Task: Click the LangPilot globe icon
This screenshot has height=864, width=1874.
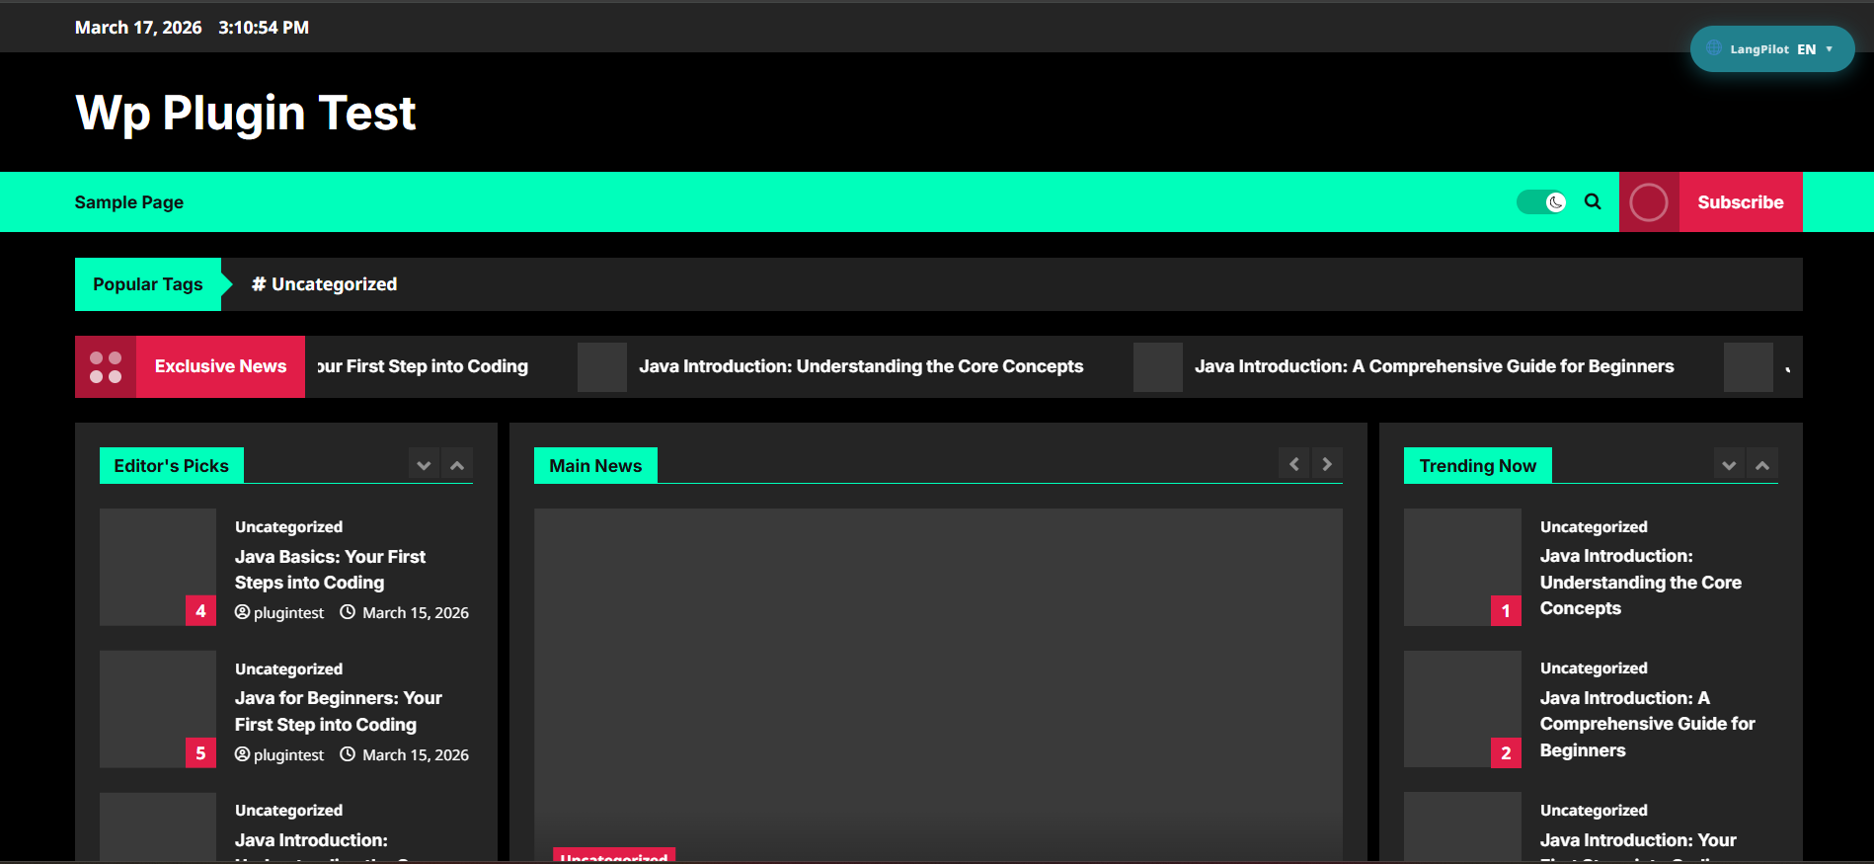Action: pyautogui.click(x=1714, y=48)
